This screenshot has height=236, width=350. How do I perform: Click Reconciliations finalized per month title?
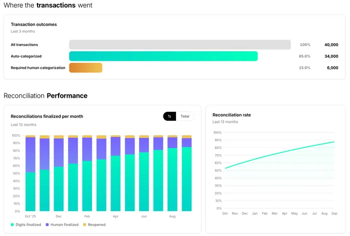[x=47, y=116]
